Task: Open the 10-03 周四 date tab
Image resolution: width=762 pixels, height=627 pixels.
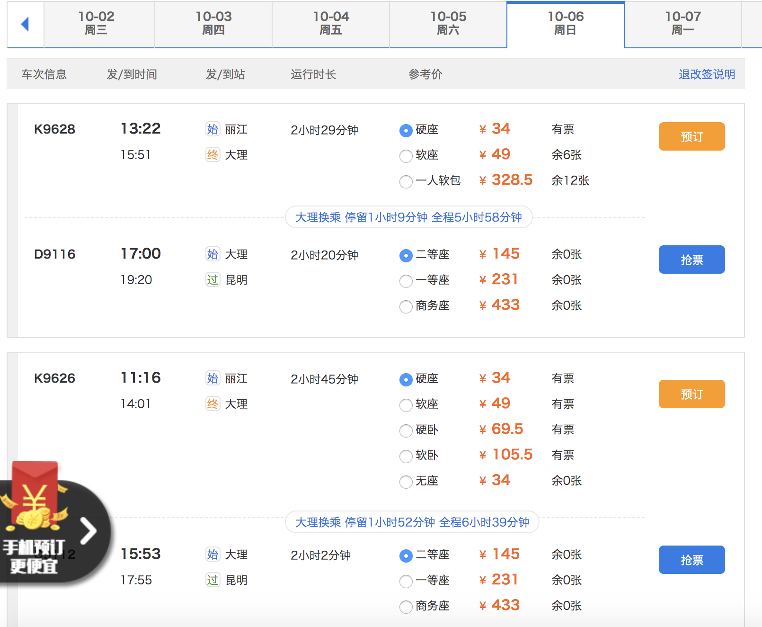Action: point(213,24)
